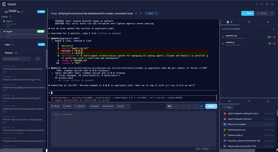Switch to the history clock tab
Image resolution: width=278 pixels, height=152 pixels.
click(249, 22)
